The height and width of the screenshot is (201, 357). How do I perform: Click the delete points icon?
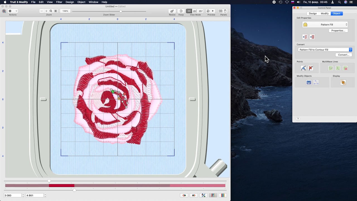pos(310,68)
